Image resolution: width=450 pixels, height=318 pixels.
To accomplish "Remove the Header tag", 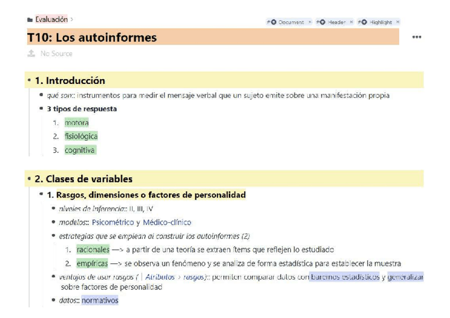I will 351,22.
